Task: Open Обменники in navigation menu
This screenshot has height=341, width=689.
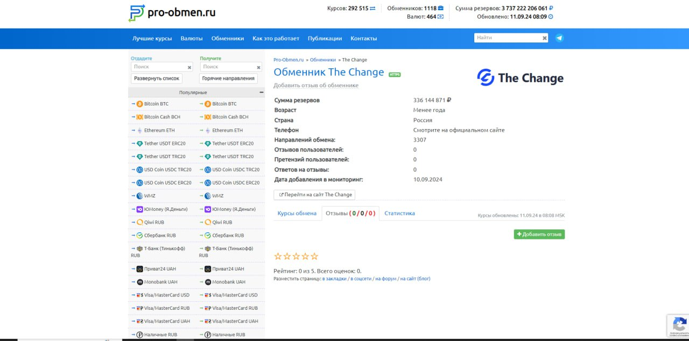Action: tap(228, 38)
